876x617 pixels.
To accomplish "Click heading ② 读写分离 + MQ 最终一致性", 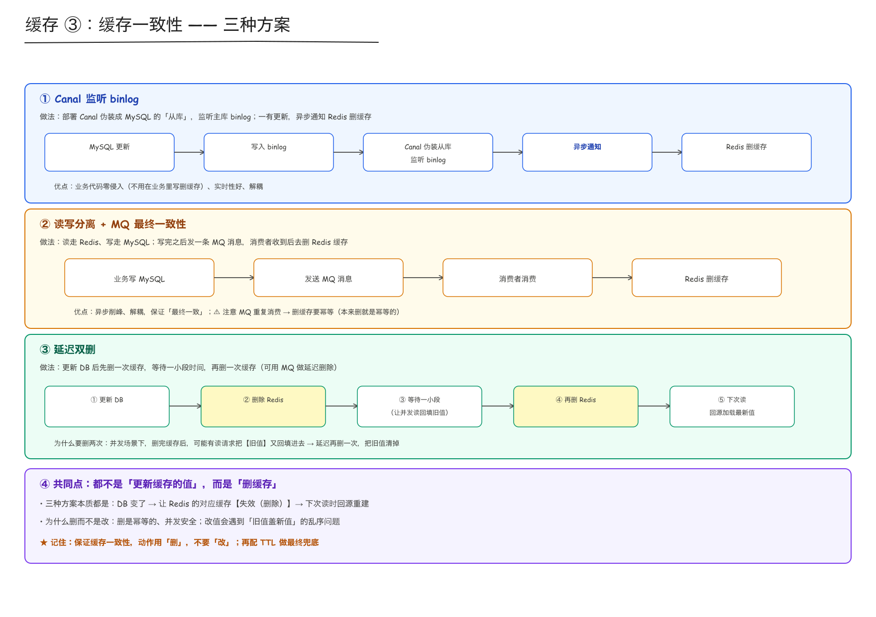I will 112,224.
